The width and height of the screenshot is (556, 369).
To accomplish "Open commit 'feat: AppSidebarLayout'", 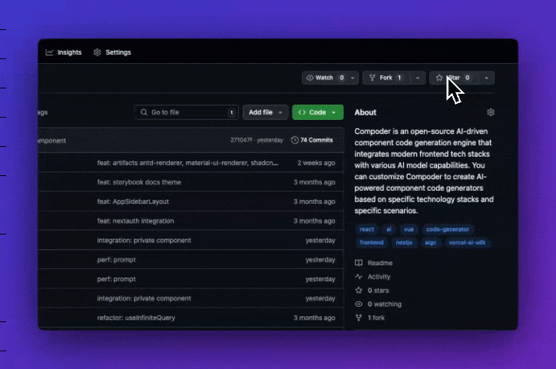I will (x=133, y=201).
